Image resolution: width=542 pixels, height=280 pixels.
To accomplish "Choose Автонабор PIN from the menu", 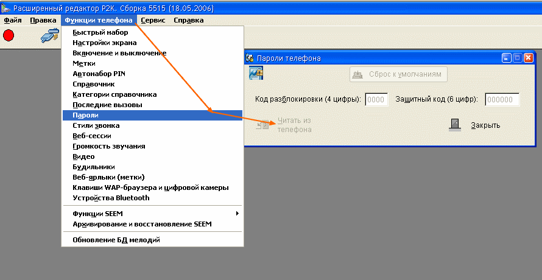I will tap(152, 74).
